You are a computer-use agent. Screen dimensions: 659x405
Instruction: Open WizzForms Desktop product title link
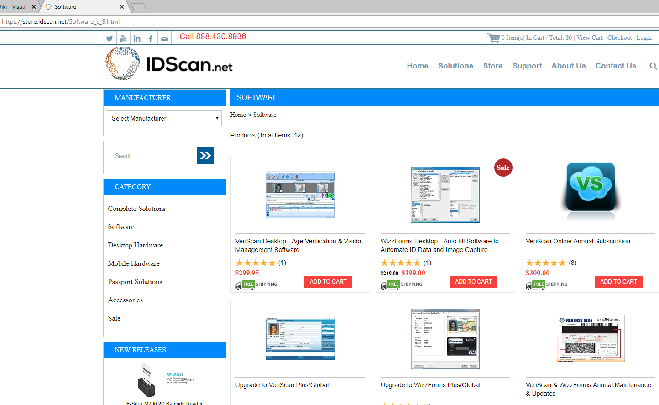click(439, 246)
